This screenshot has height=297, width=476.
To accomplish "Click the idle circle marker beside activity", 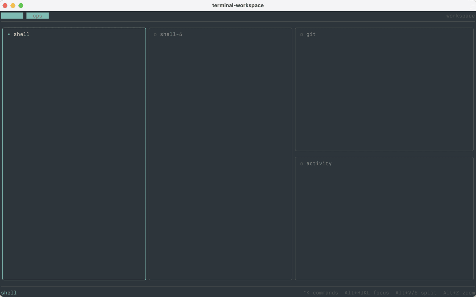I will [302, 164].
